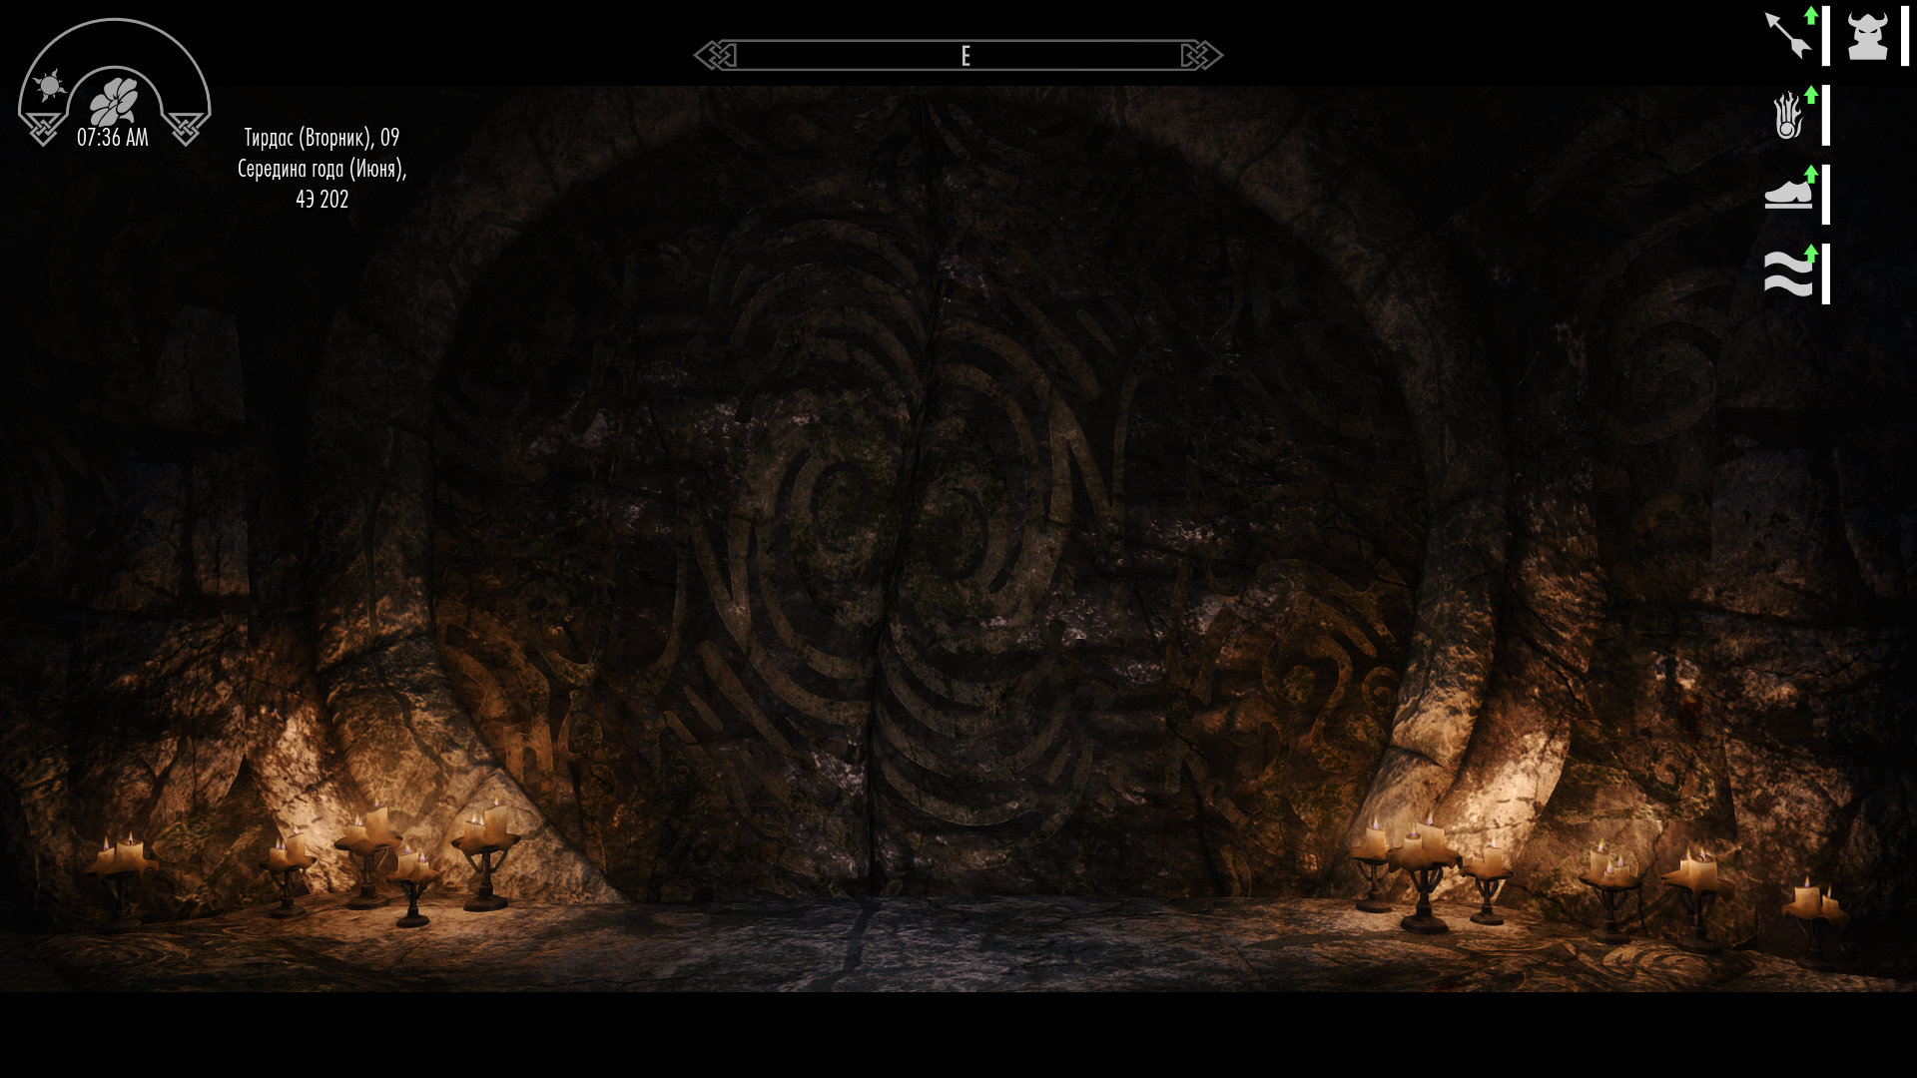This screenshot has height=1078, width=1917.
Task: Click the month text Середина года (Июня)
Action: click(321, 169)
